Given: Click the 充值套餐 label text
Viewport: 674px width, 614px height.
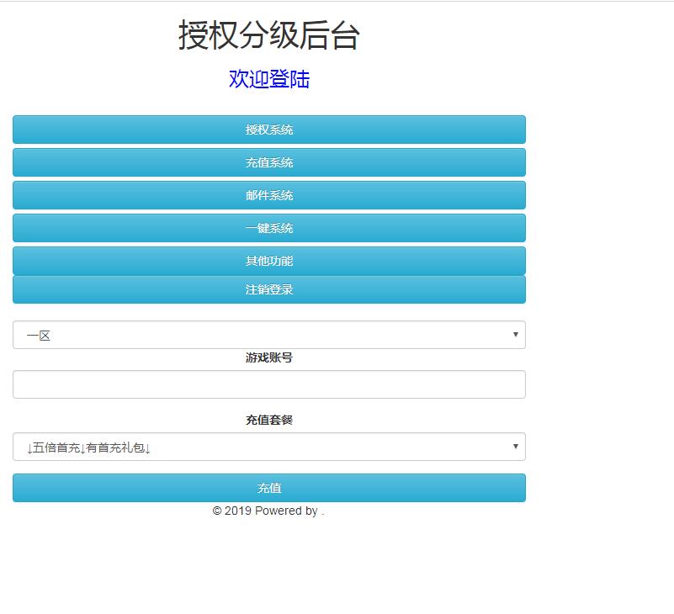Looking at the screenshot, I should click(x=269, y=420).
